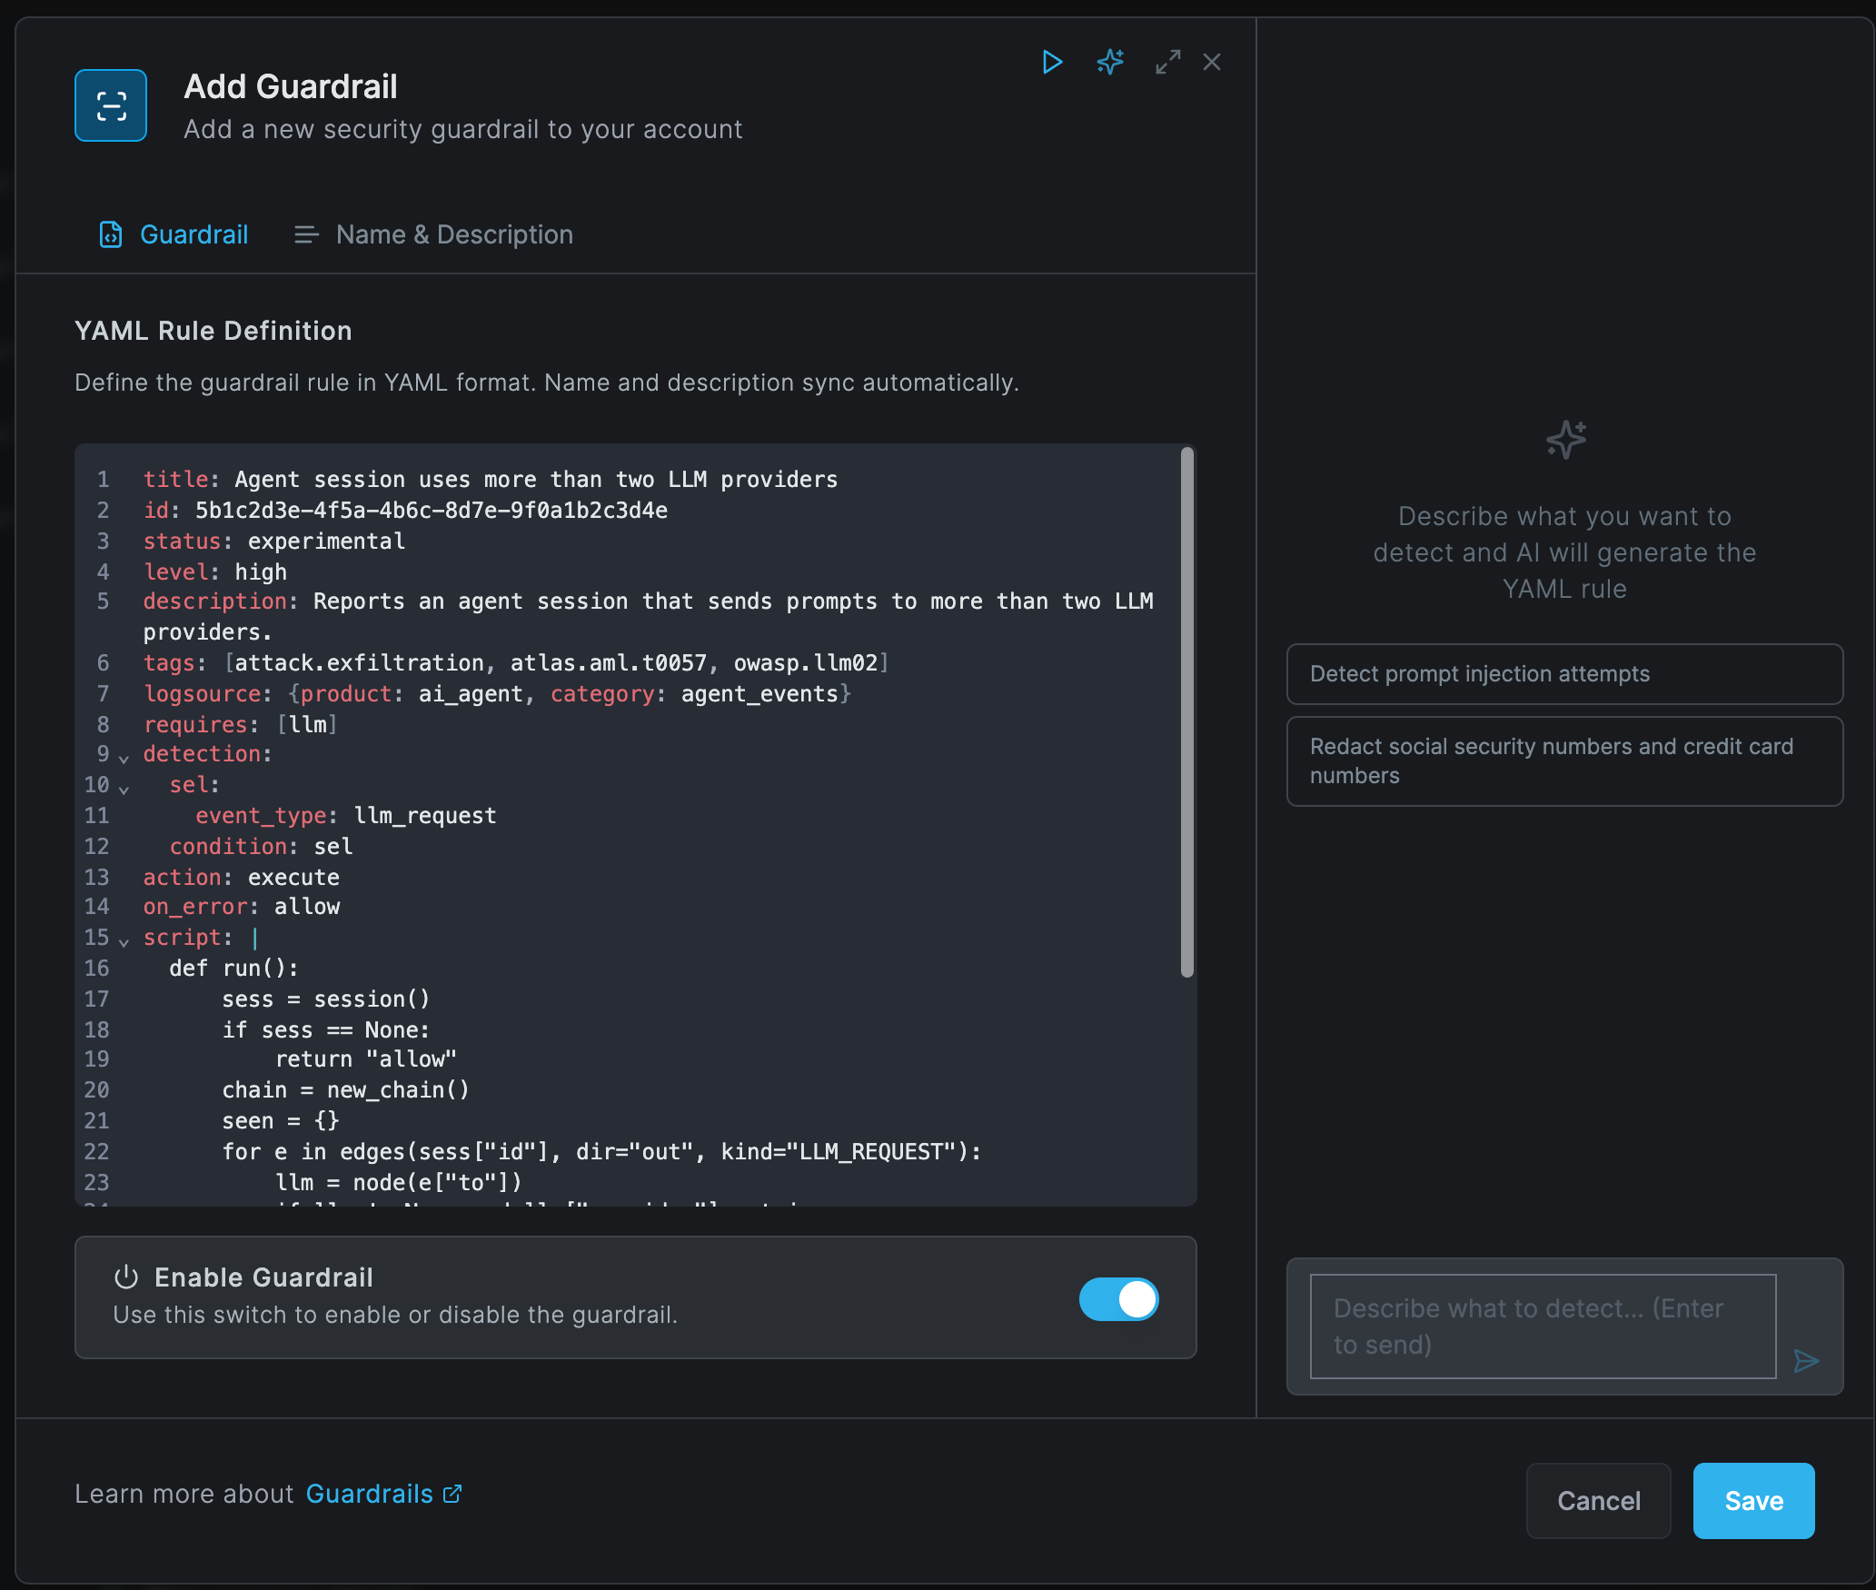Click the 'def run():' line
Viewport: 1876px width, 1590px height.
tap(234, 968)
